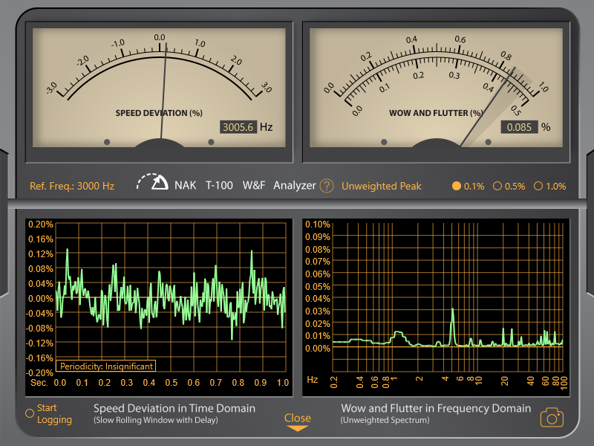Select the 1.0% range radio button
The height and width of the screenshot is (446, 594).
pos(538,186)
